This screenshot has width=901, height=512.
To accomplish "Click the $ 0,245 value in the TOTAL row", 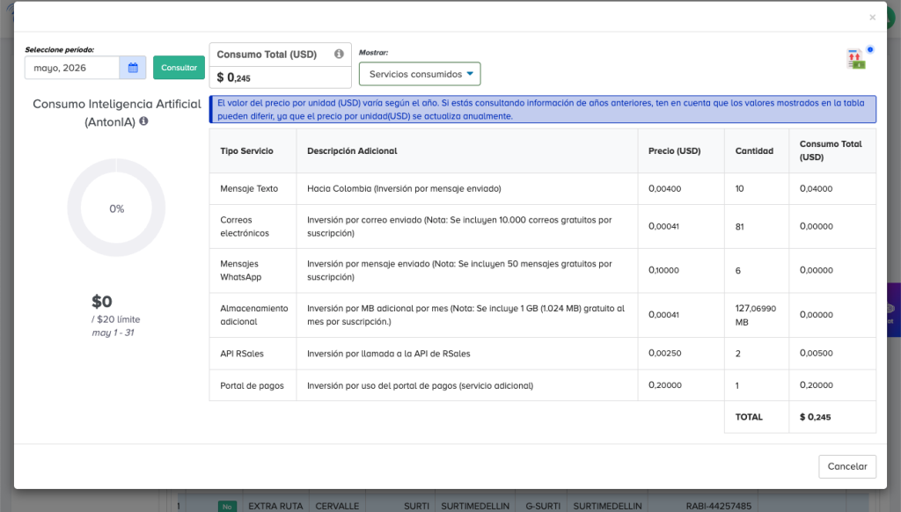I will click(x=815, y=417).
